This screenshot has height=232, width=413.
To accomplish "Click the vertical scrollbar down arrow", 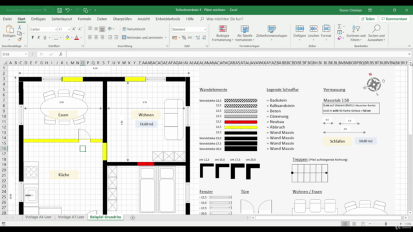I will coord(410,213).
